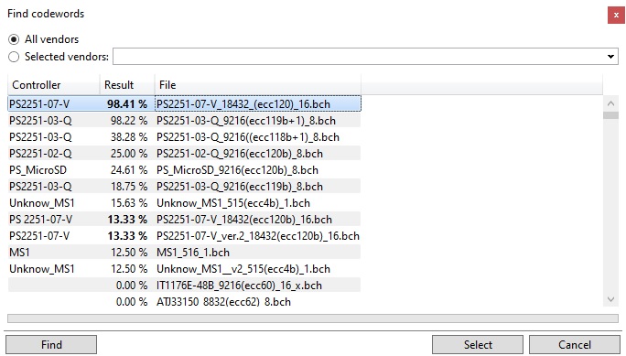The height and width of the screenshot is (356, 626).
Task: Choose the Selected vendors radio option
Action: click(x=14, y=57)
